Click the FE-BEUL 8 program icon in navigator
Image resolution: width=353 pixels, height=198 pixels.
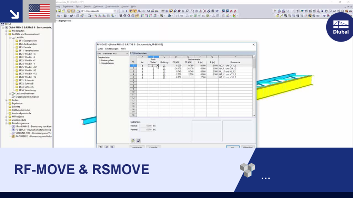click(x=13, y=130)
